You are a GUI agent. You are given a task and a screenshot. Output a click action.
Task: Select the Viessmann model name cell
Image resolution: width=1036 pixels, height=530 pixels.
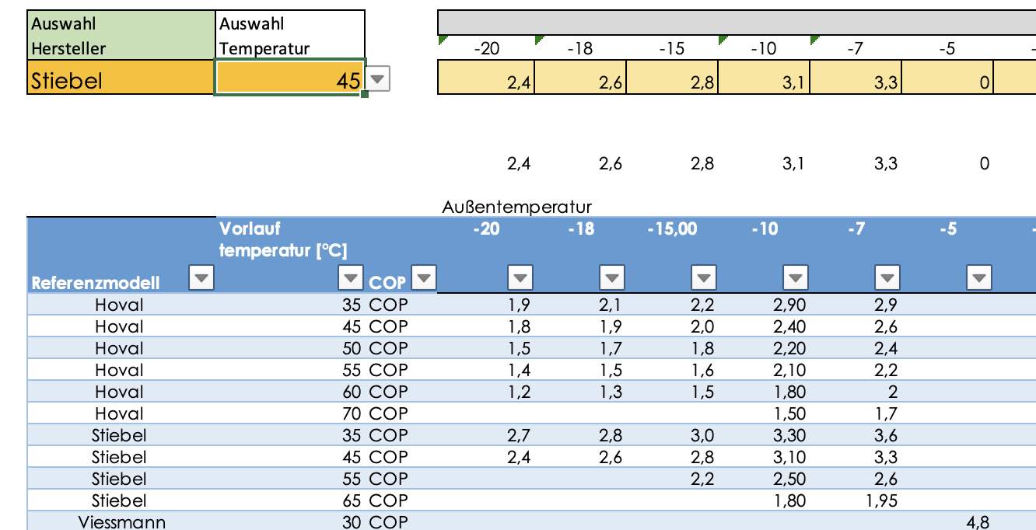pyautogui.click(x=121, y=522)
